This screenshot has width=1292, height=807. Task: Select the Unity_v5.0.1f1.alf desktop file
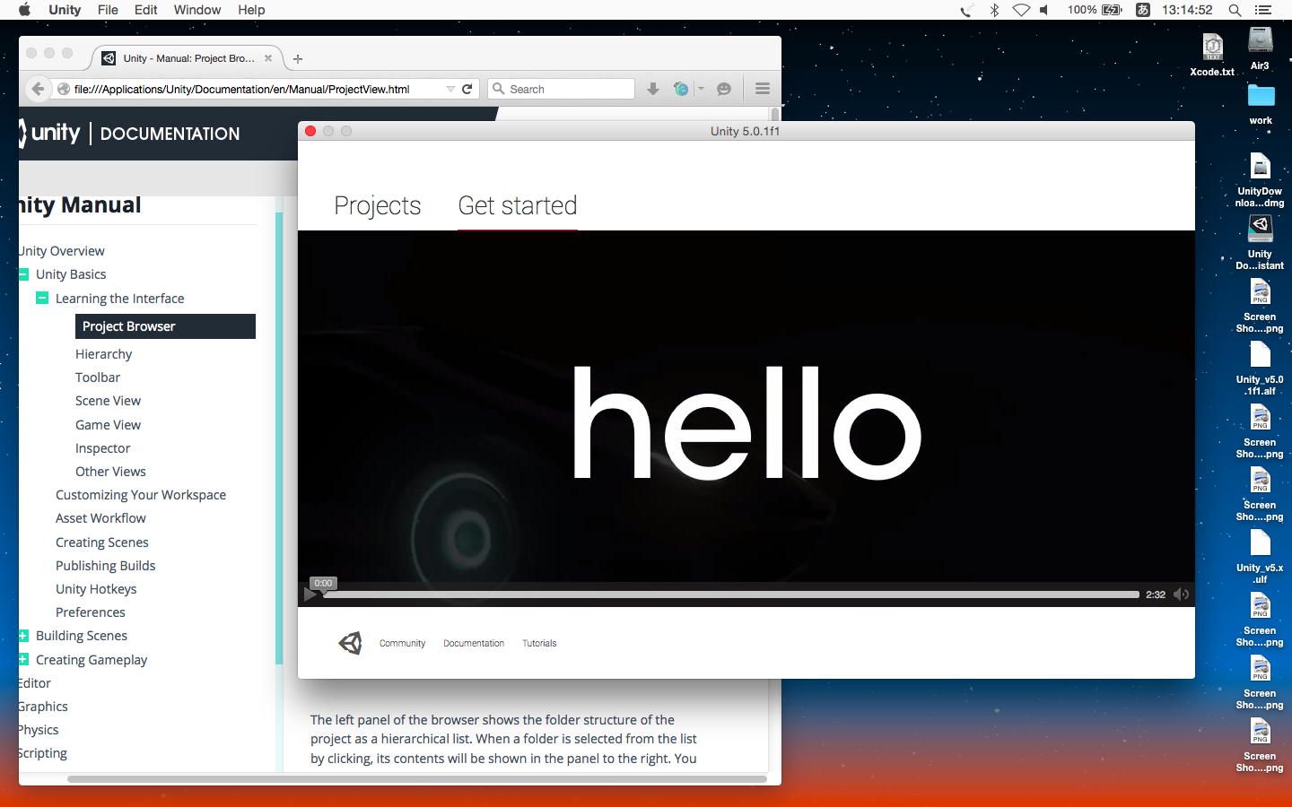pyautogui.click(x=1261, y=368)
